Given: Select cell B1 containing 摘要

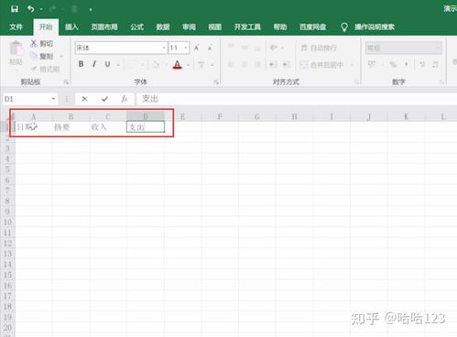Looking at the screenshot, I should pos(71,127).
